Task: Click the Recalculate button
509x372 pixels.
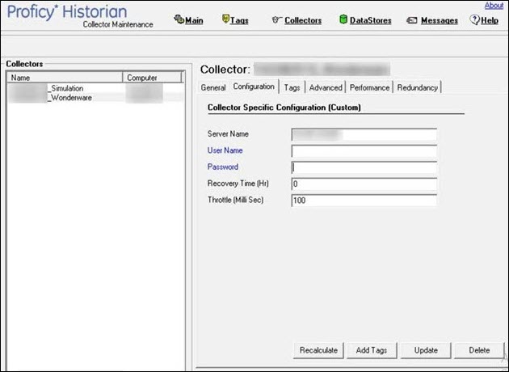Action: 318,350
